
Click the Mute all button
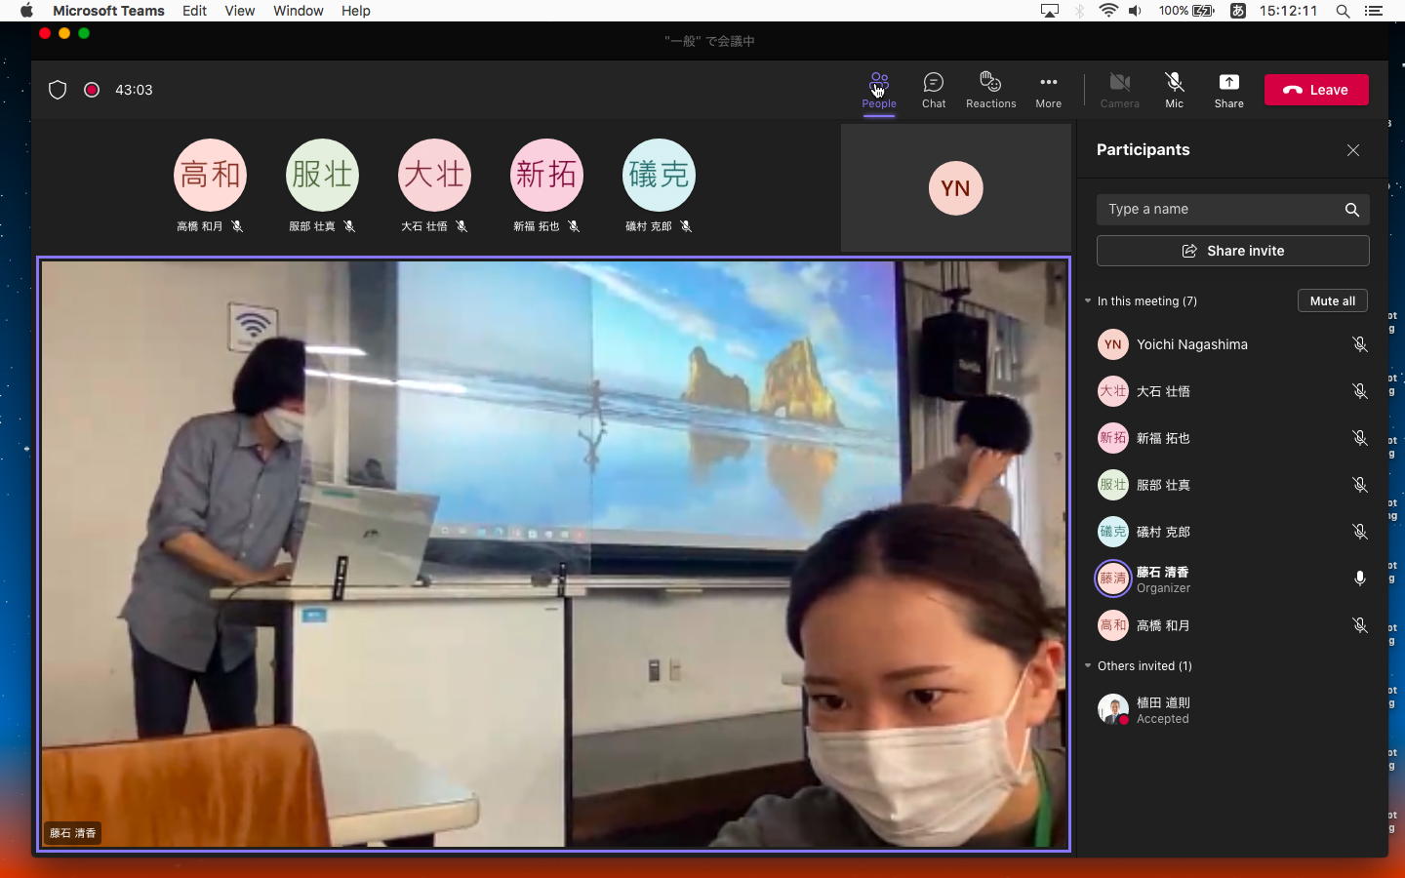click(x=1332, y=301)
